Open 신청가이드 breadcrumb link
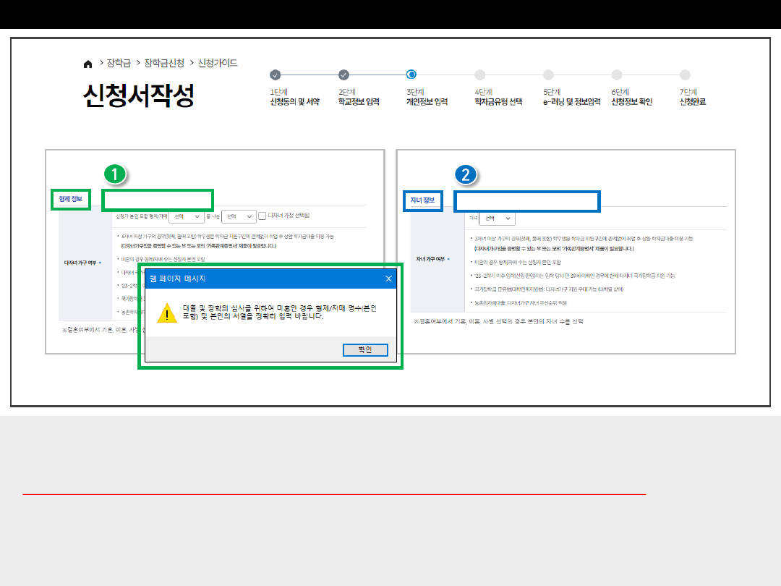 (x=218, y=63)
